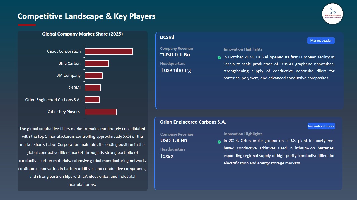Click the OCSiAl October 2024 highlight paragraph
The height and width of the screenshot is (200, 357).
pyautogui.click(x=279, y=67)
